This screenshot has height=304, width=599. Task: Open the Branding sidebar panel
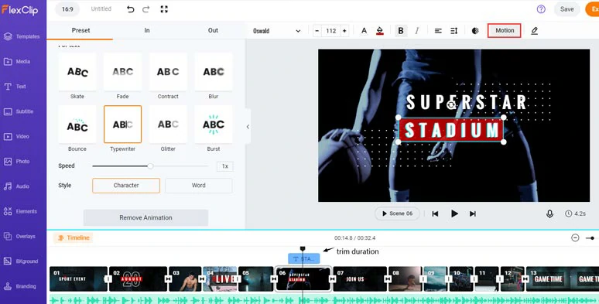pos(20,286)
